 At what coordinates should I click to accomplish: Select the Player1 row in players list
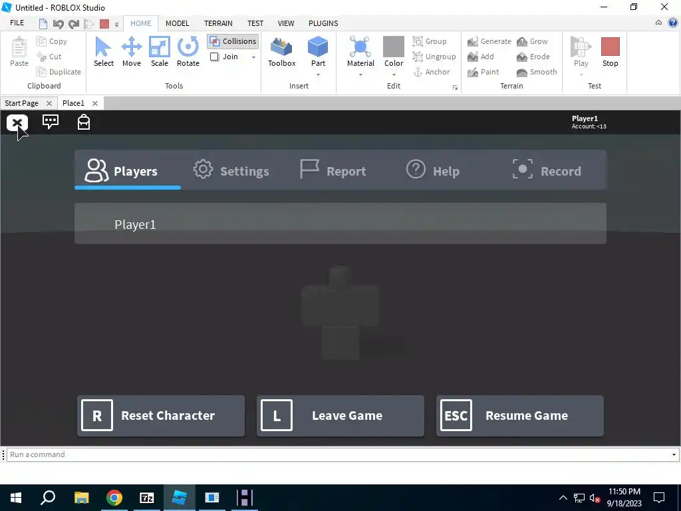340,224
